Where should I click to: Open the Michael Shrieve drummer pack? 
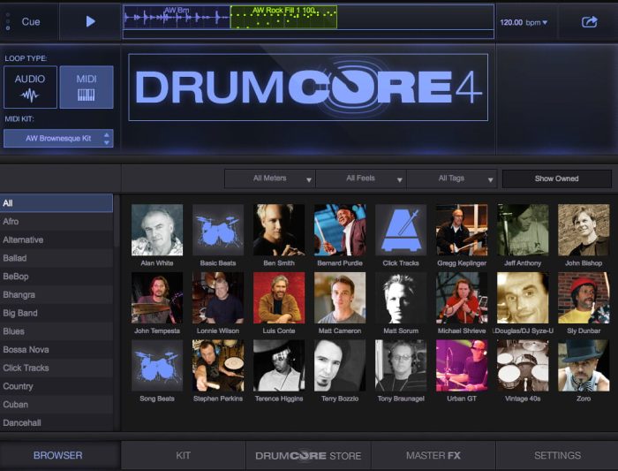pos(462,298)
